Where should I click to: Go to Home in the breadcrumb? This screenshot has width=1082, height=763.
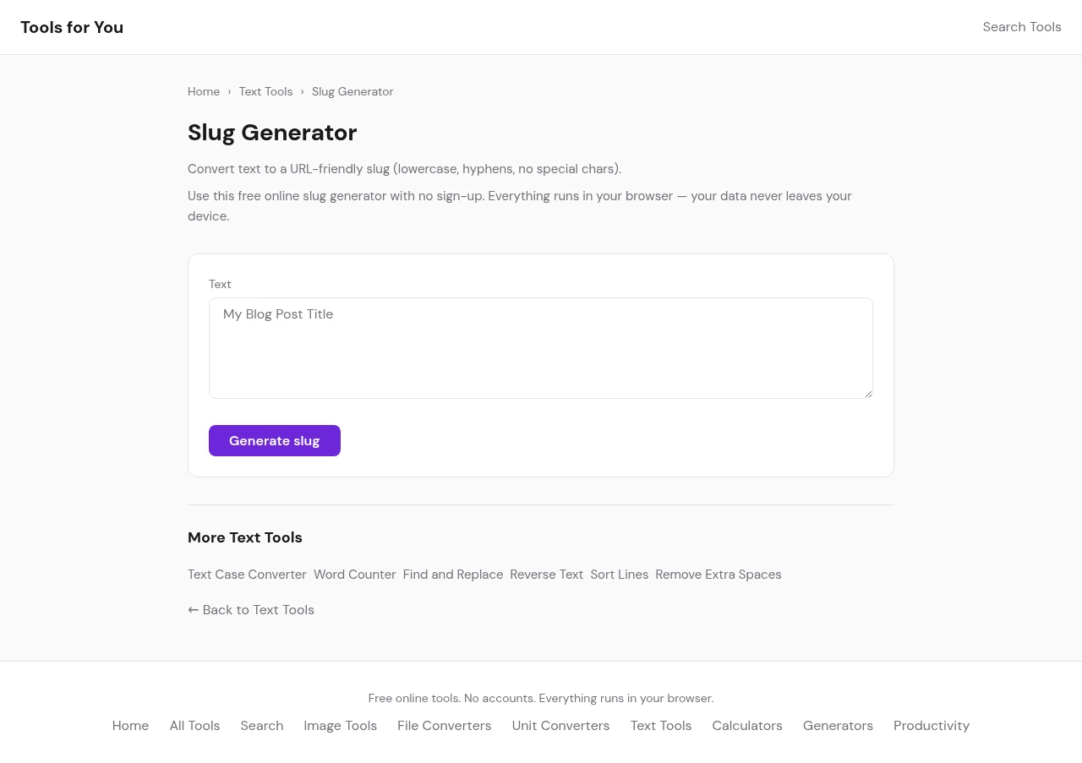tap(204, 91)
